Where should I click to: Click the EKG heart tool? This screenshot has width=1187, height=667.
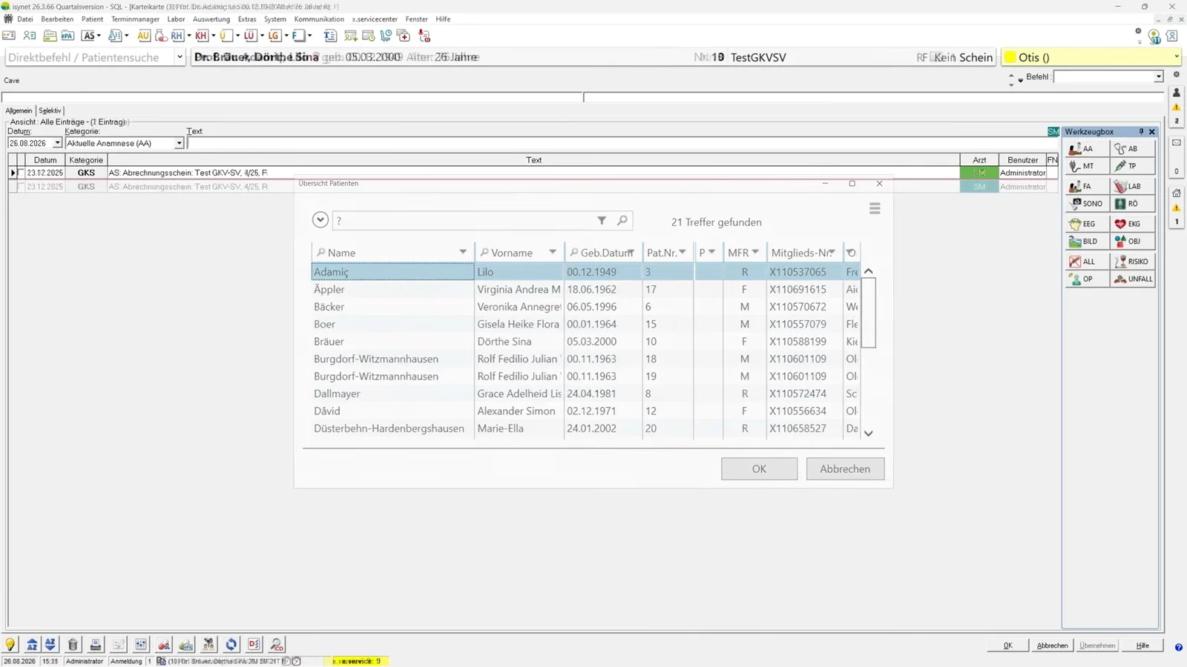pos(1132,224)
